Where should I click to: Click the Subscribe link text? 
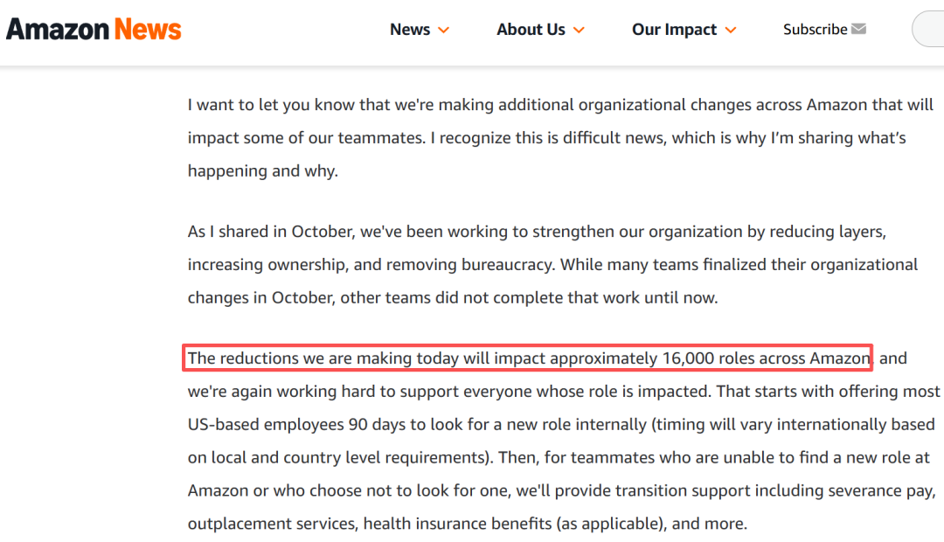[x=815, y=30]
